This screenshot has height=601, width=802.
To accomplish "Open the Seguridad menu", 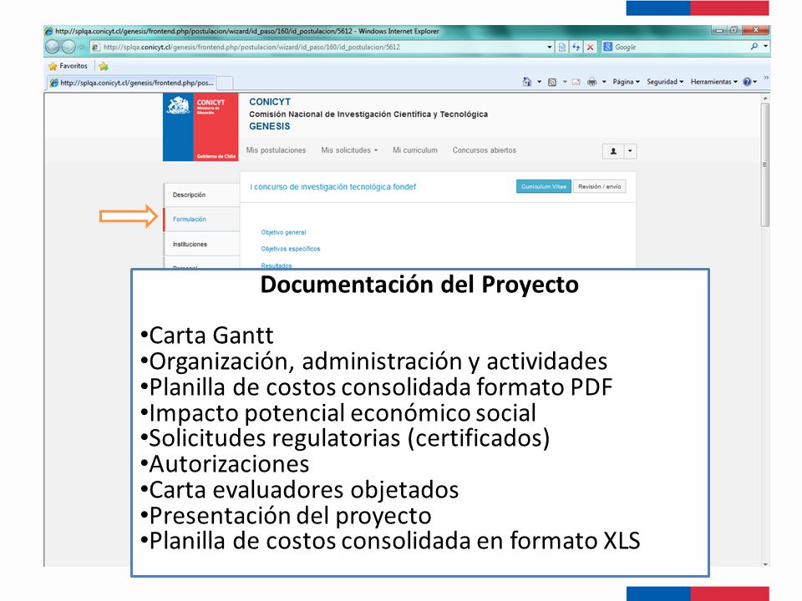I will 665,82.
